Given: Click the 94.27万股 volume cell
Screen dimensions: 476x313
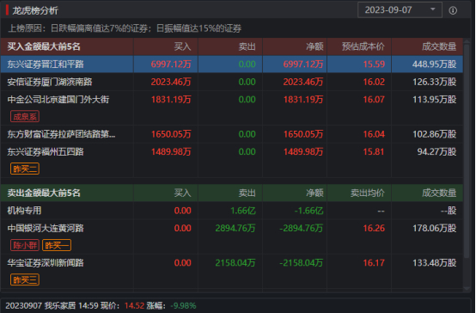Looking at the screenshot, I should click(x=436, y=151).
